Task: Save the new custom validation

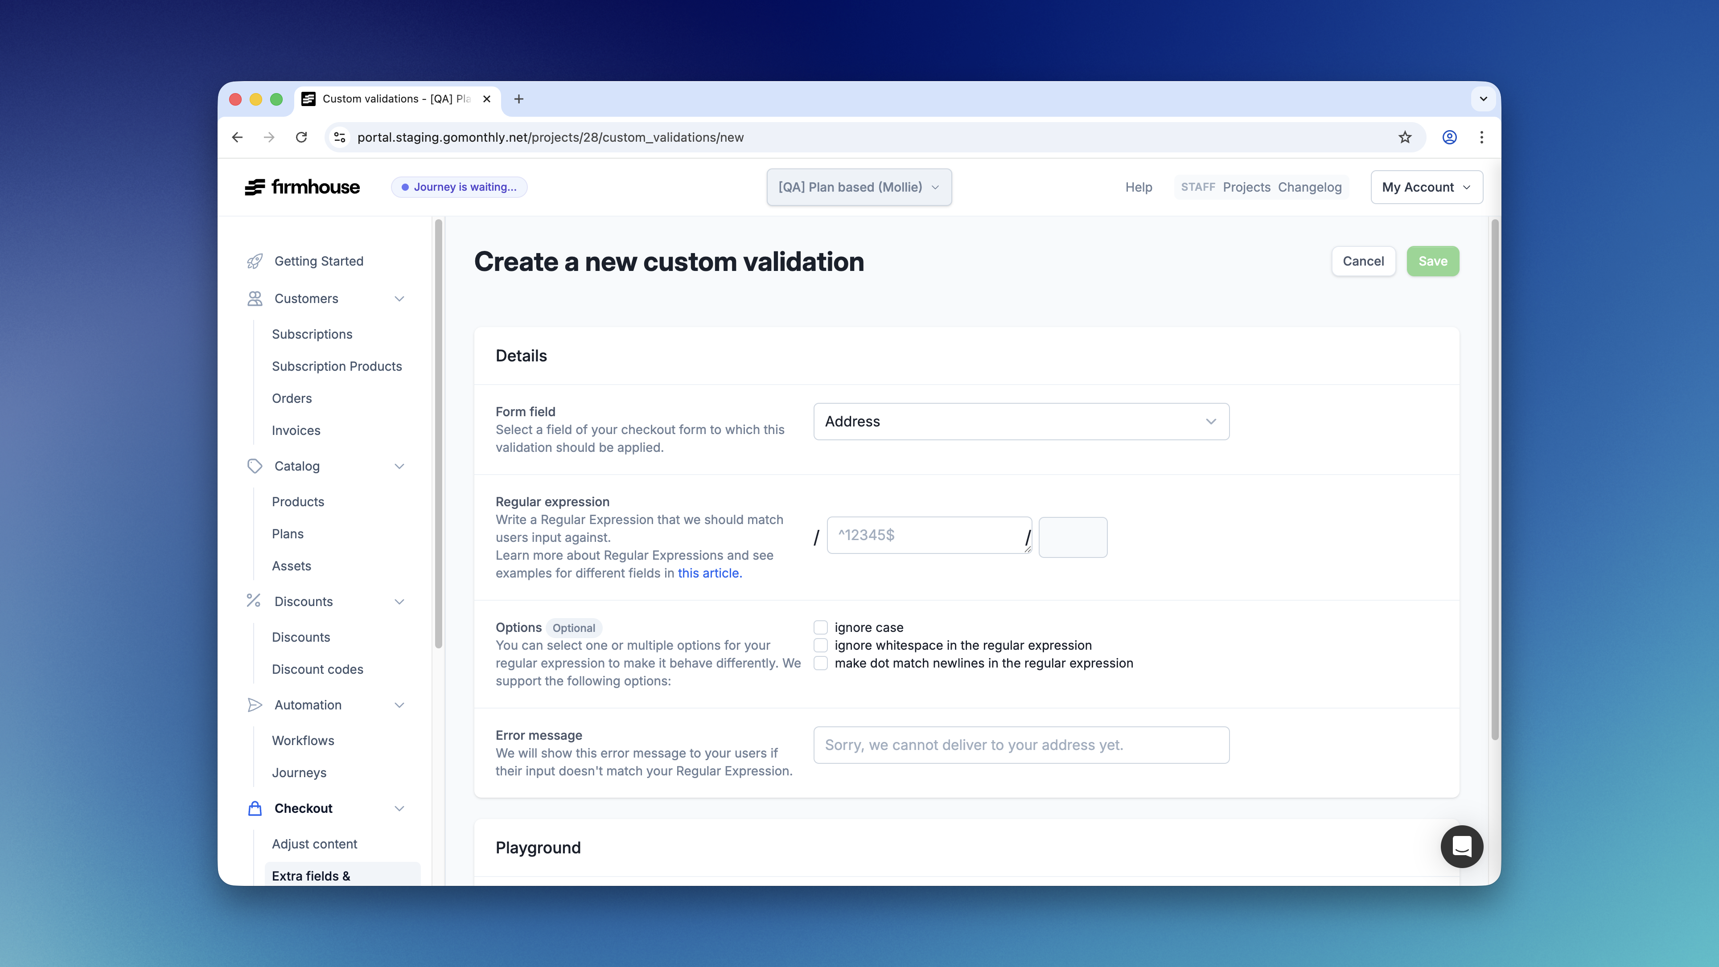Action: [x=1432, y=261]
